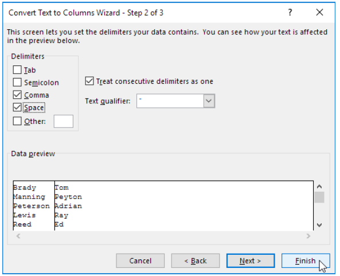Click the help question mark icon
The width and height of the screenshot is (340, 276).
click(x=290, y=13)
